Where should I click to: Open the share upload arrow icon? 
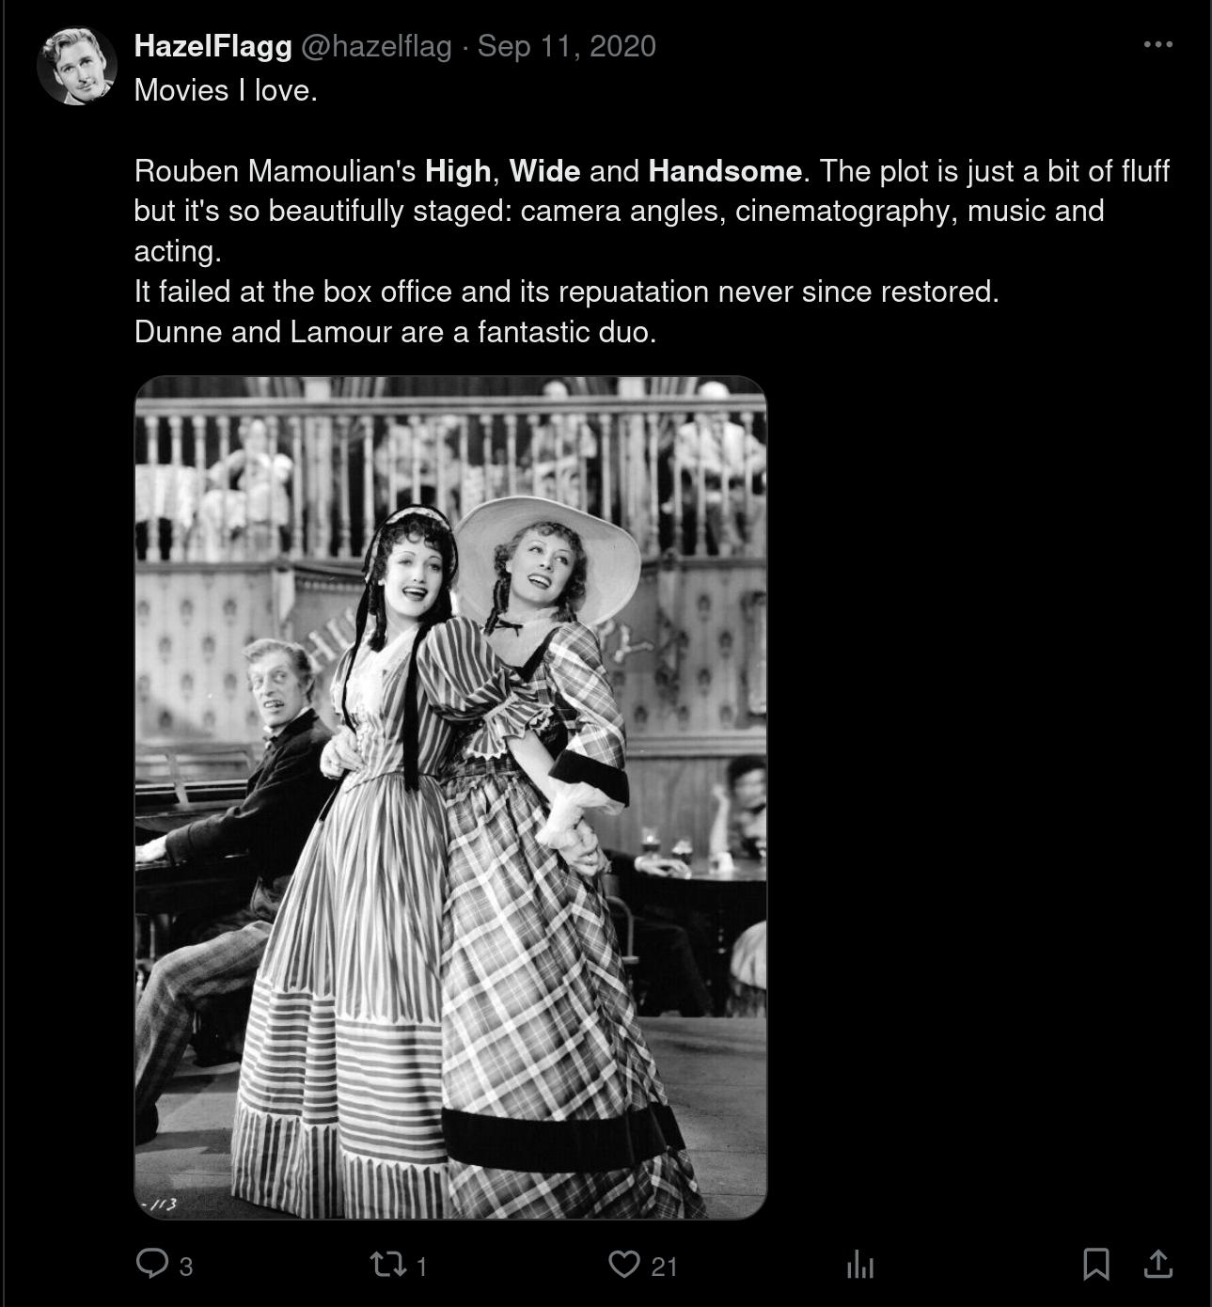[1158, 1264]
